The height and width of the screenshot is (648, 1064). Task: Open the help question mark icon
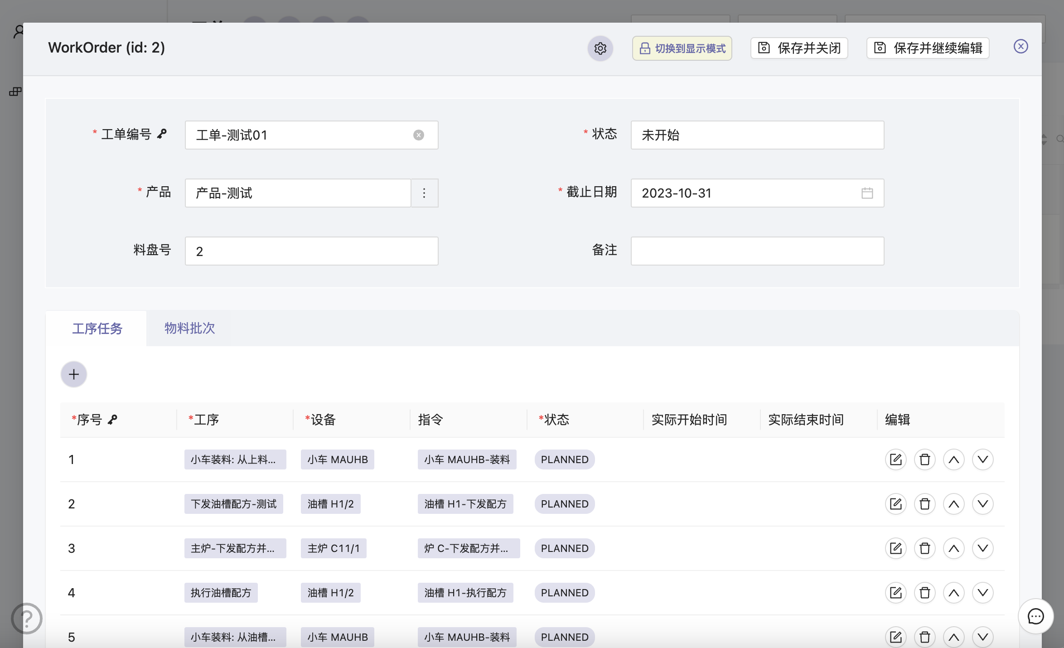point(27,618)
